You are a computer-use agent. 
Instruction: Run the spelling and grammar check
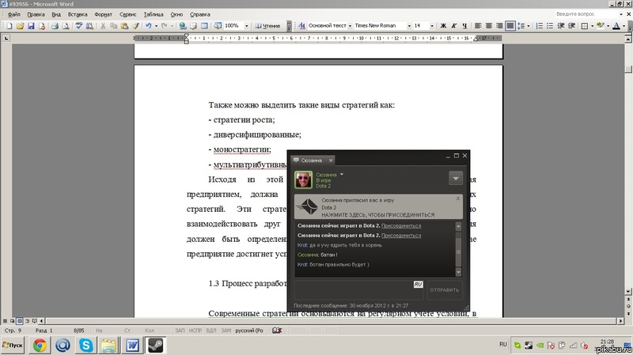click(x=78, y=26)
